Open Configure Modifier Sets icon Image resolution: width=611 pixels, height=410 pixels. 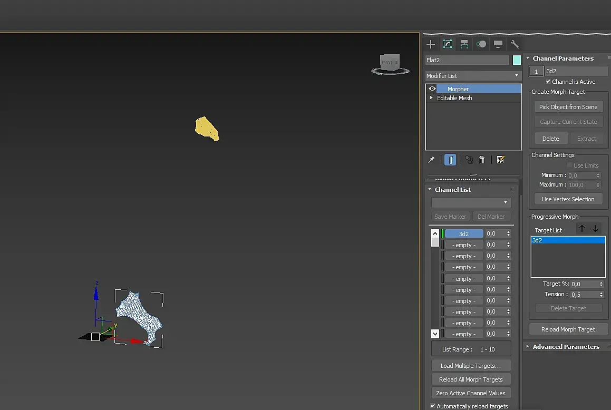[x=501, y=160]
